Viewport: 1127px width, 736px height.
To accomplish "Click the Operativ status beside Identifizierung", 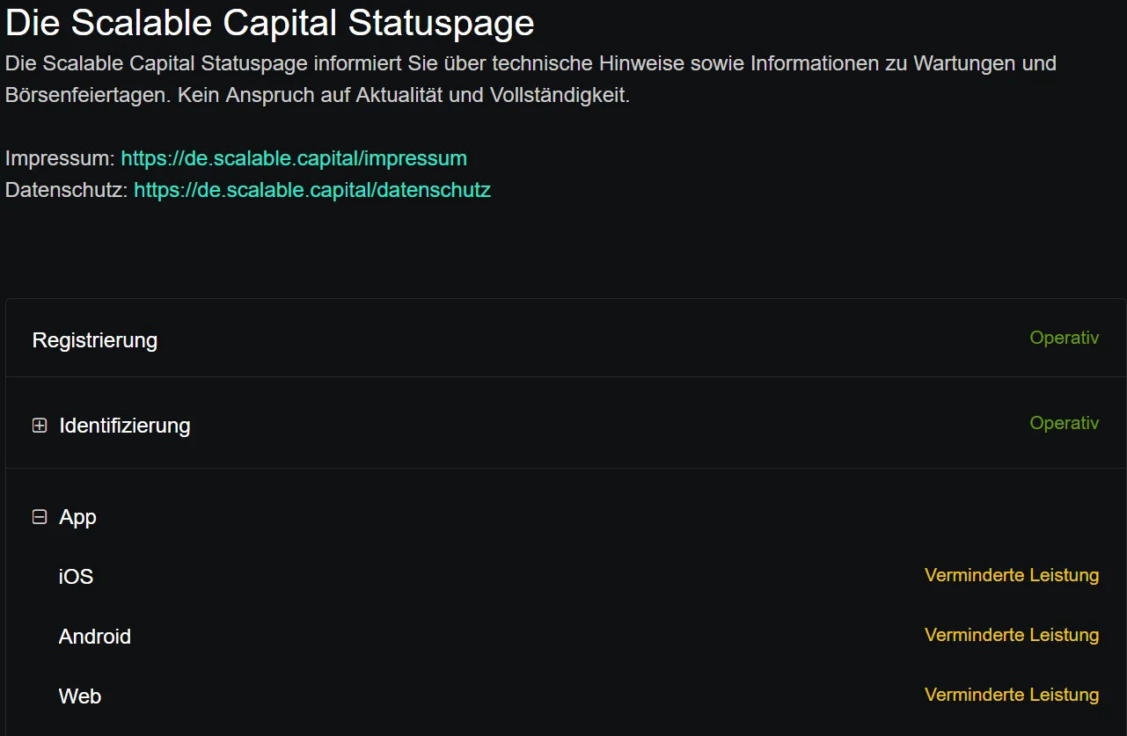I will tap(1064, 423).
